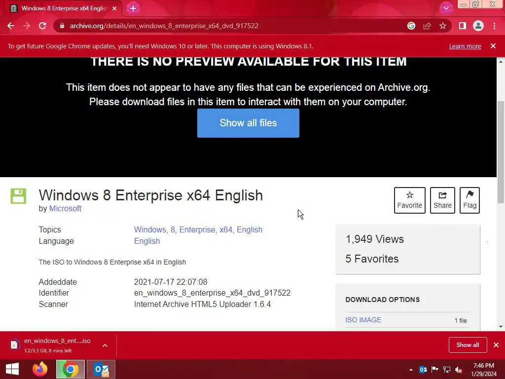This screenshot has height=379, width=505.
Task: Open the Microsoft author link
Action: point(65,209)
